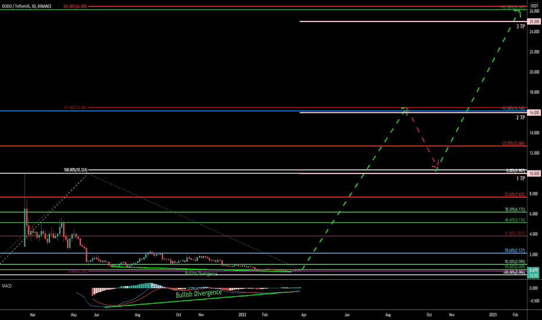Click the 78.60%(2.137) Fibonacci label

(x=515, y=250)
